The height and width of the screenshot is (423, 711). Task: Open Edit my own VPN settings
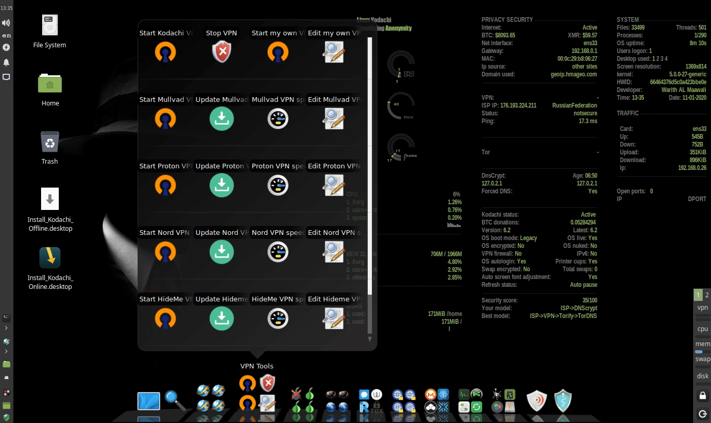(x=334, y=52)
